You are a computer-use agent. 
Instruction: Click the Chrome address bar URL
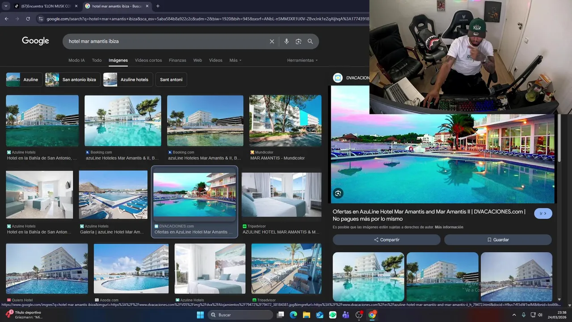coord(207,19)
